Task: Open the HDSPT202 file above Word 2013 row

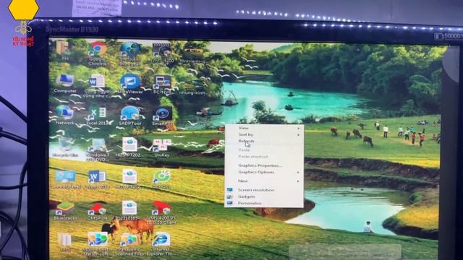Action: pos(129,147)
